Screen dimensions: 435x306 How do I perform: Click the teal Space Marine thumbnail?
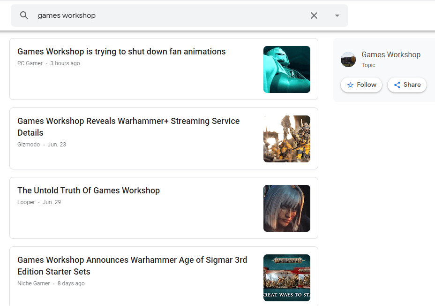click(x=287, y=69)
